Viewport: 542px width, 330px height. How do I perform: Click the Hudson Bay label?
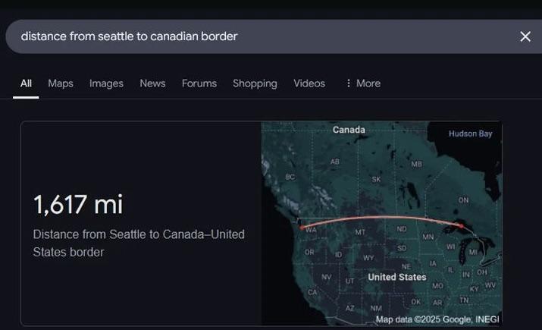pyautogui.click(x=470, y=134)
